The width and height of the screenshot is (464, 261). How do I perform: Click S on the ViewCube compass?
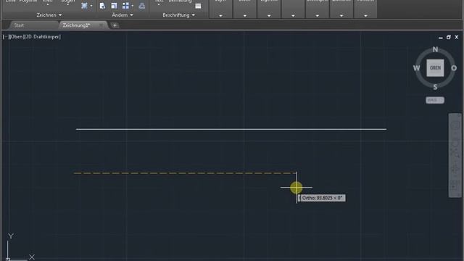(x=435, y=87)
